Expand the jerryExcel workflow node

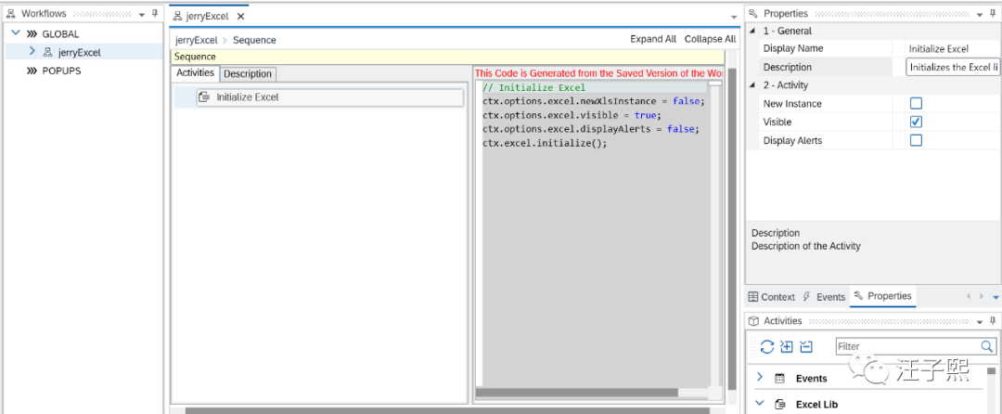pos(32,52)
